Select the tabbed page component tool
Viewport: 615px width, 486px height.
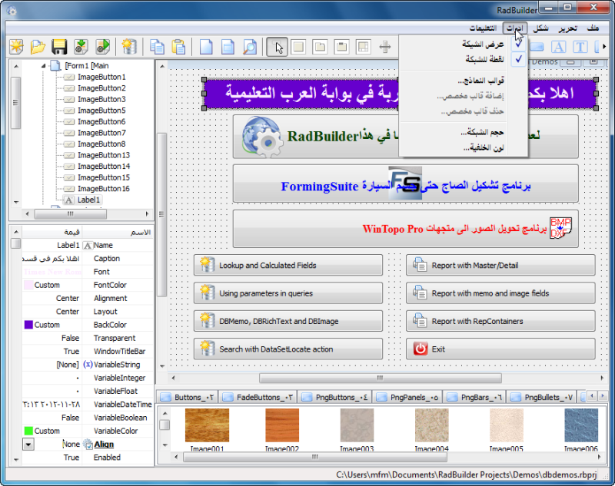[x=320, y=47]
